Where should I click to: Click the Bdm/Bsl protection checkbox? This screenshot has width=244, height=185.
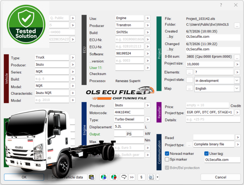tap(167, 168)
